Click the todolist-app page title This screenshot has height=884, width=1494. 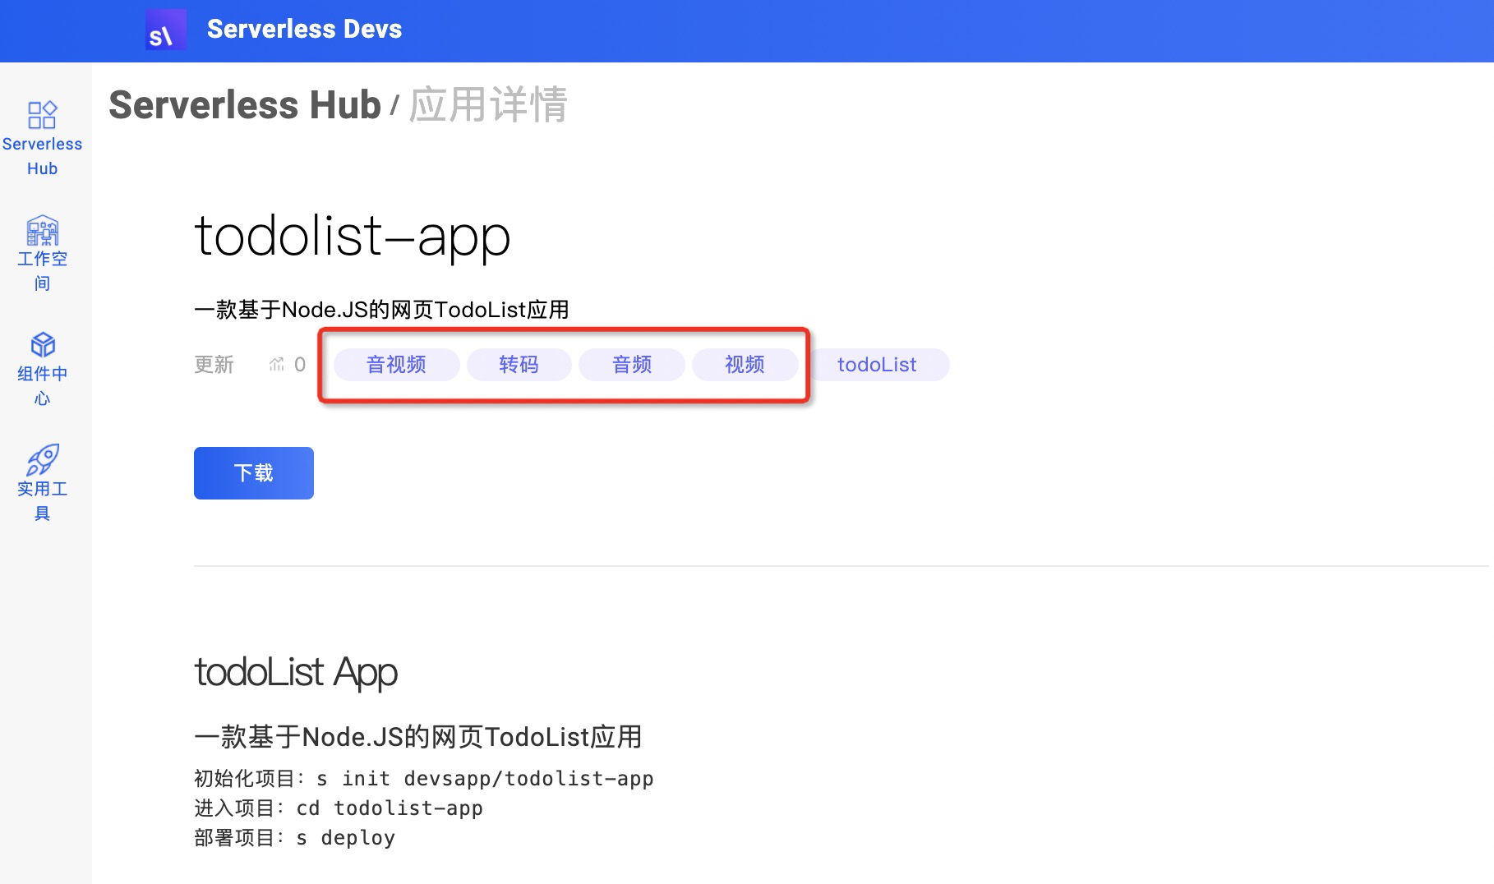pos(352,237)
